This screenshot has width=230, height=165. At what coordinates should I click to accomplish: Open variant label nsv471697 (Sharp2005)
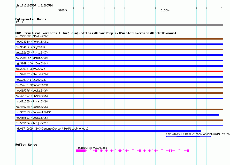[x=32, y=96]
